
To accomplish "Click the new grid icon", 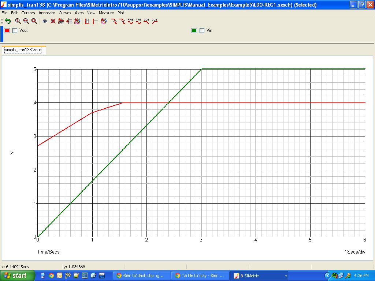I will coord(87,21).
